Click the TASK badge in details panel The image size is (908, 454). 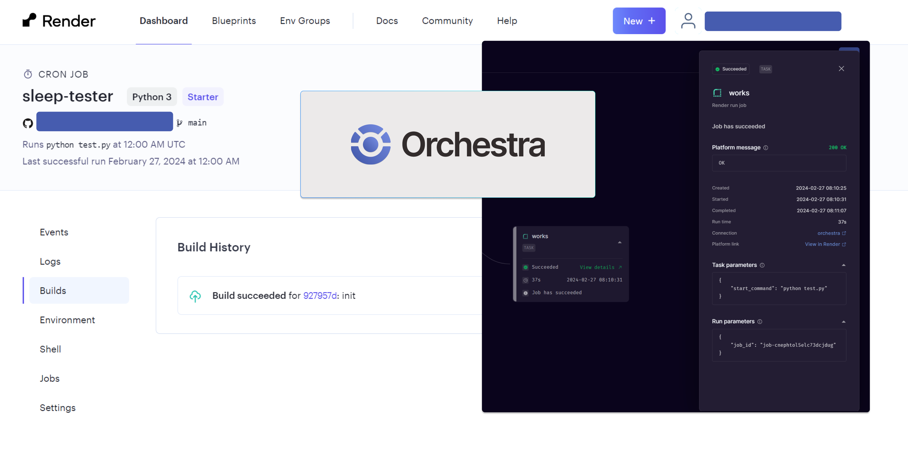pyautogui.click(x=765, y=69)
